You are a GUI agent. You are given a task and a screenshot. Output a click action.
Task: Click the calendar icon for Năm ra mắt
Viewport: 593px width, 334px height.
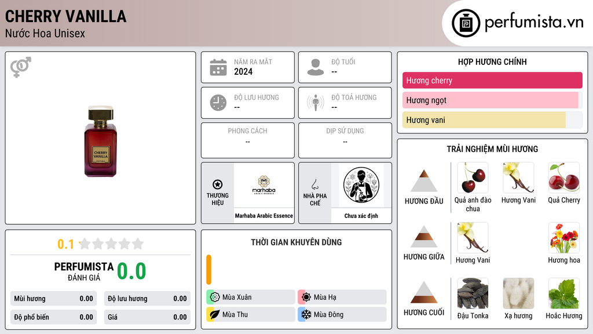tap(218, 67)
